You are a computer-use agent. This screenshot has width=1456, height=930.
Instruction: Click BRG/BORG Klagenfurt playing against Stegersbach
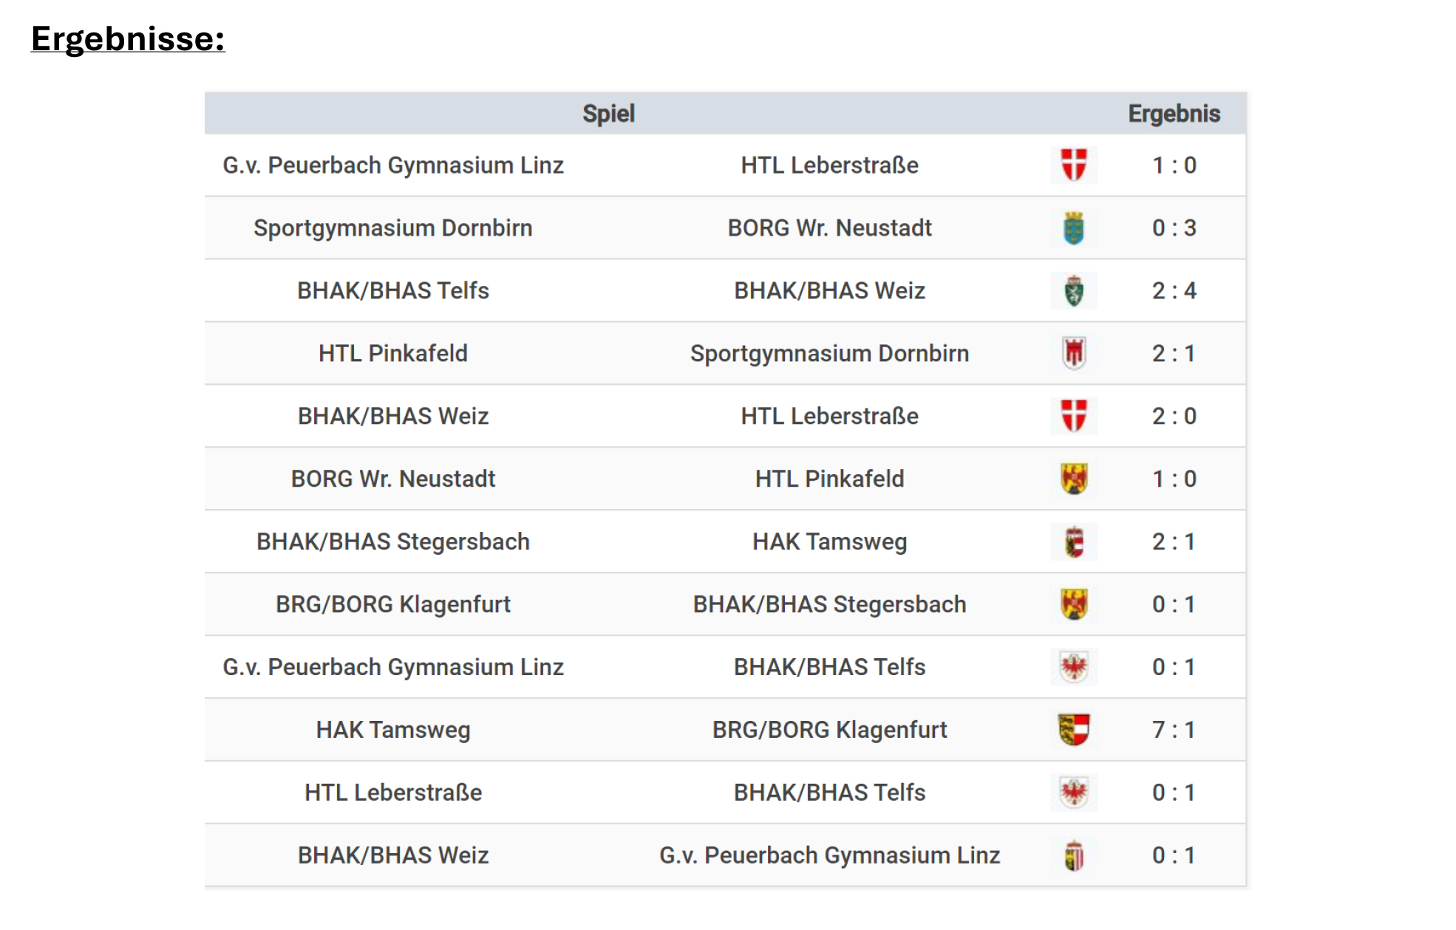[x=393, y=605]
